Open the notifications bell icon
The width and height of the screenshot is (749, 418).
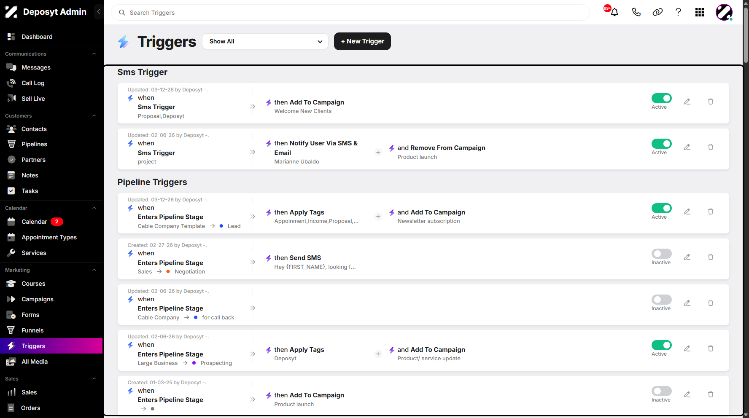click(614, 12)
